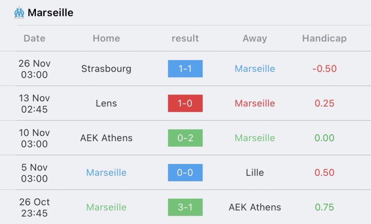This screenshot has height=224, width=371.
Task: Click the Marseille club crest icon
Action: 19,13
